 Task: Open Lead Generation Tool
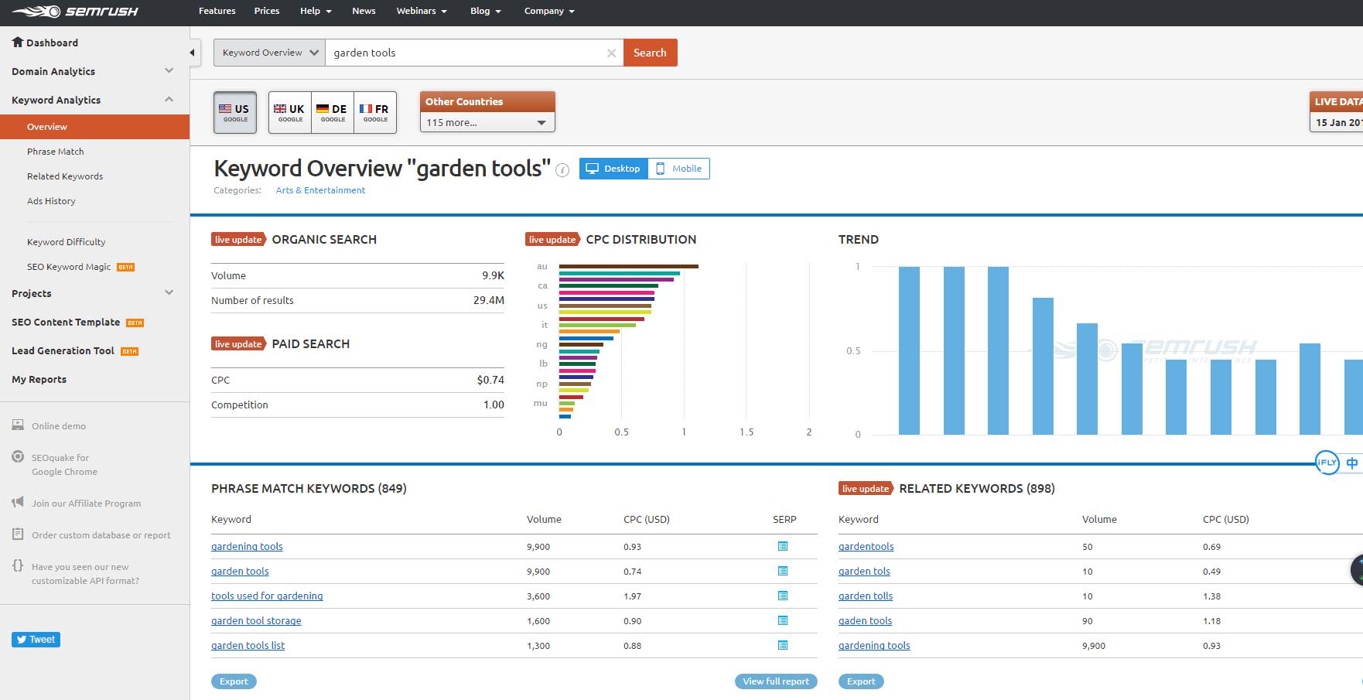pos(63,351)
